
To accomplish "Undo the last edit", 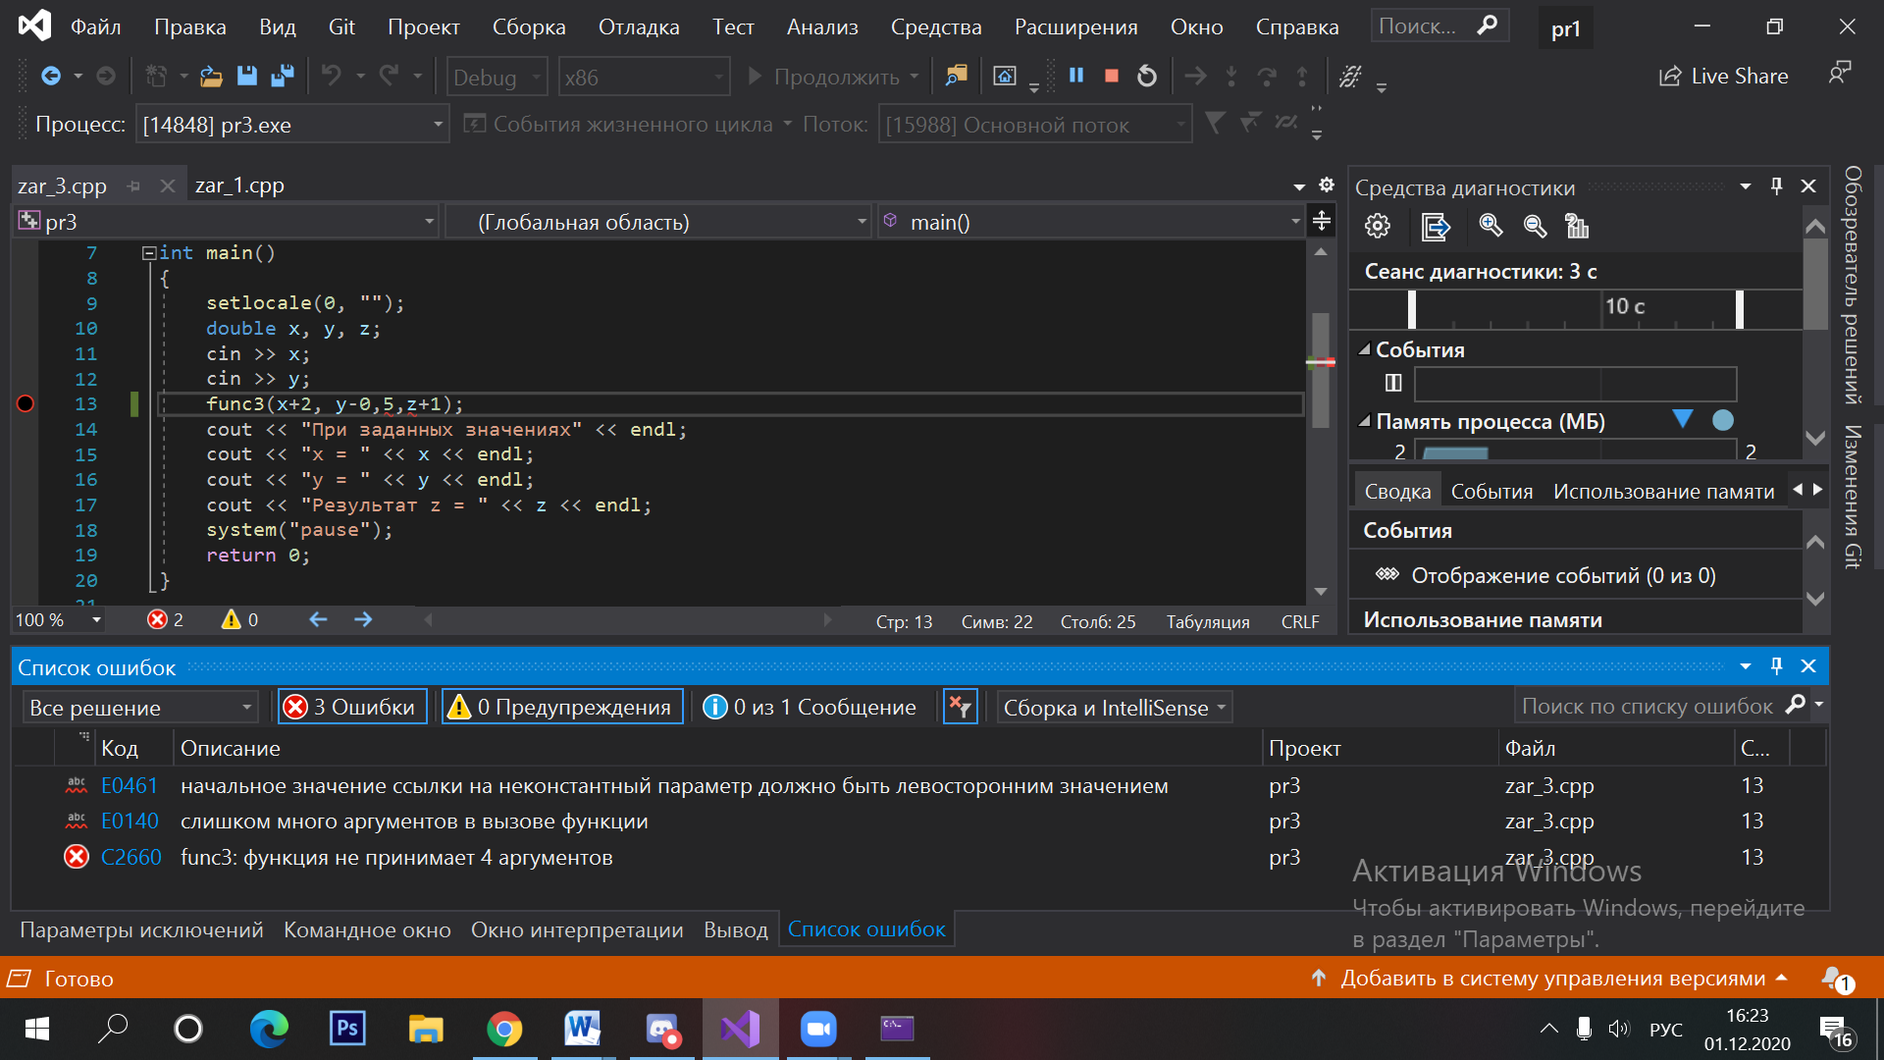I will click(x=332, y=76).
